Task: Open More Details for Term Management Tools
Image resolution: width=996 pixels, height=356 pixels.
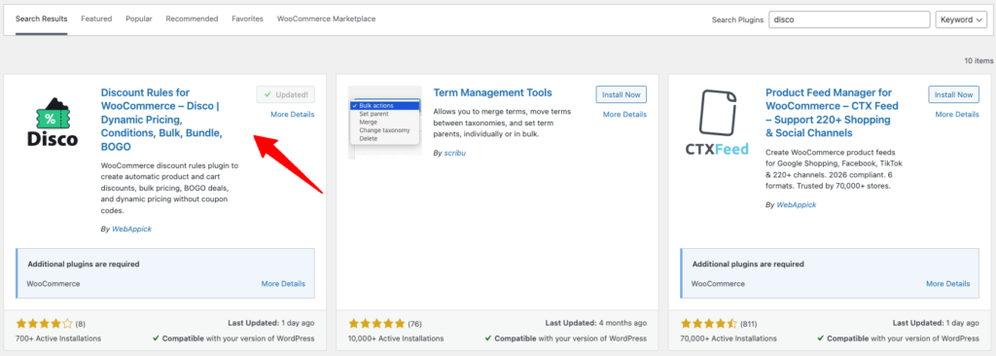Action: click(x=625, y=115)
